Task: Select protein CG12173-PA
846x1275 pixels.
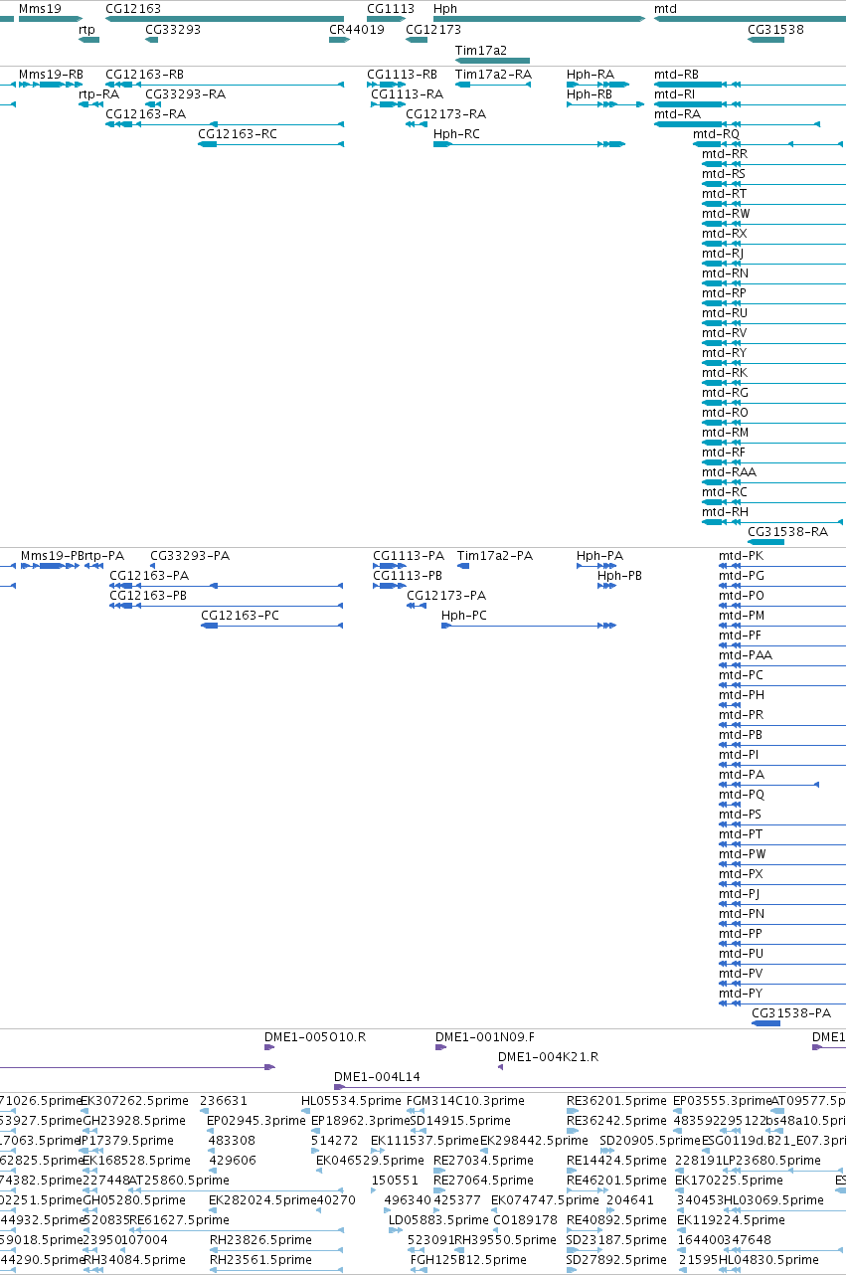Action: (x=417, y=606)
